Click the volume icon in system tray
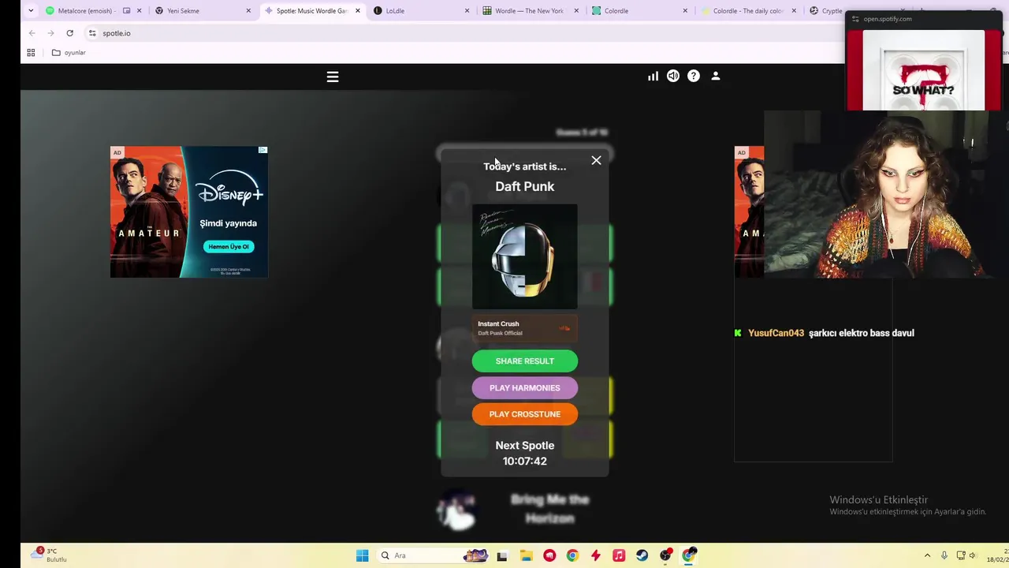Image resolution: width=1009 pixels, height=568 pixels. click(x=972, y=555)
